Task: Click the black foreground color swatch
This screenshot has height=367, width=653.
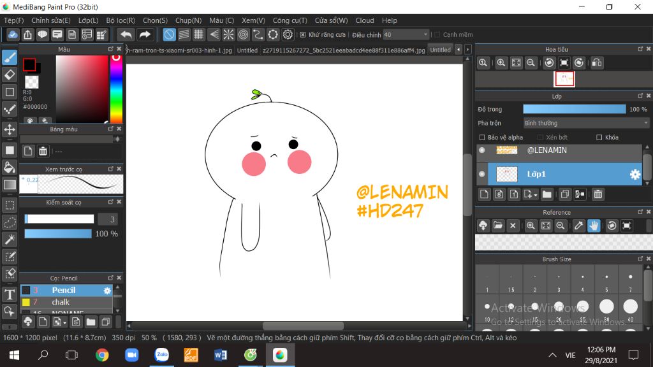Action: point(29,65)
